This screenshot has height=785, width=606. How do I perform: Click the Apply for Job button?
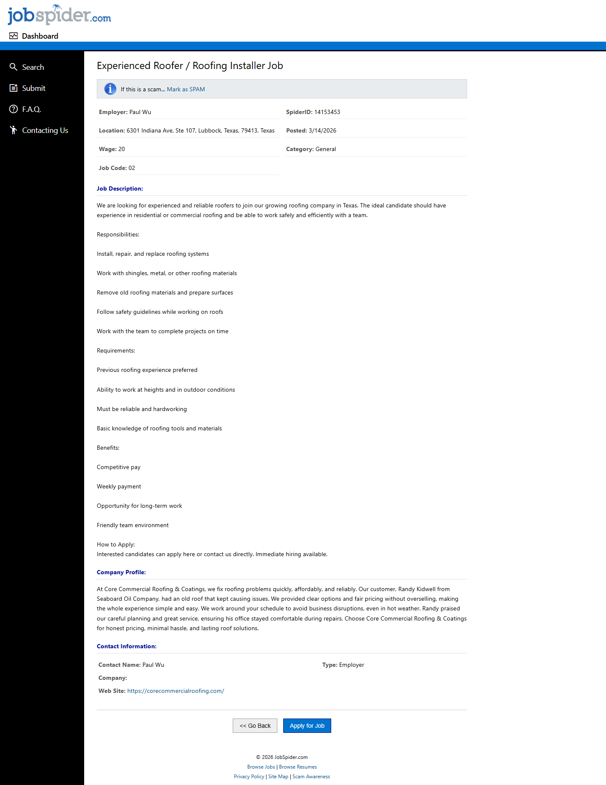(307, 726)
